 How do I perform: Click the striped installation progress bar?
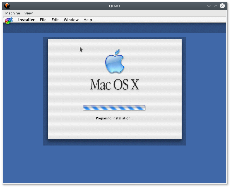114,108
